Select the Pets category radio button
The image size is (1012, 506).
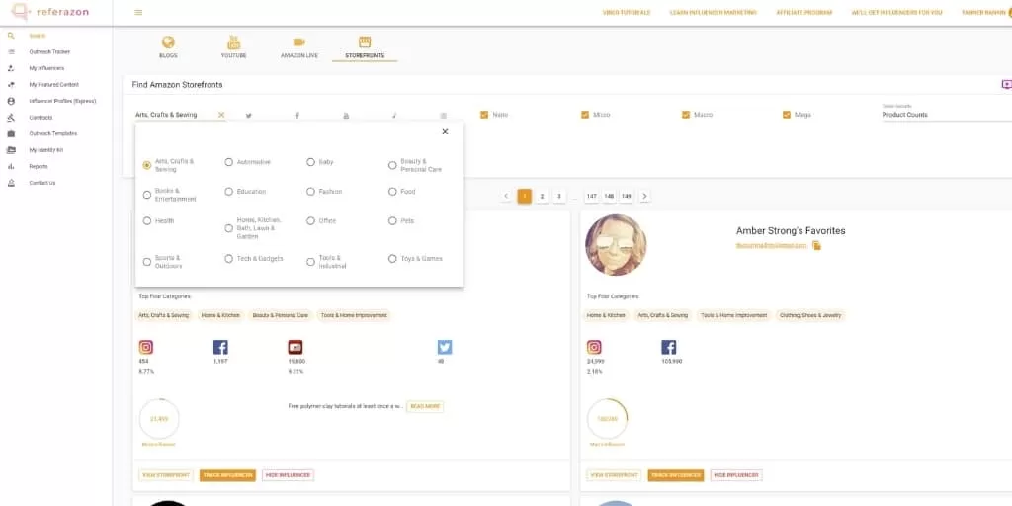click(x=392, y=220)
